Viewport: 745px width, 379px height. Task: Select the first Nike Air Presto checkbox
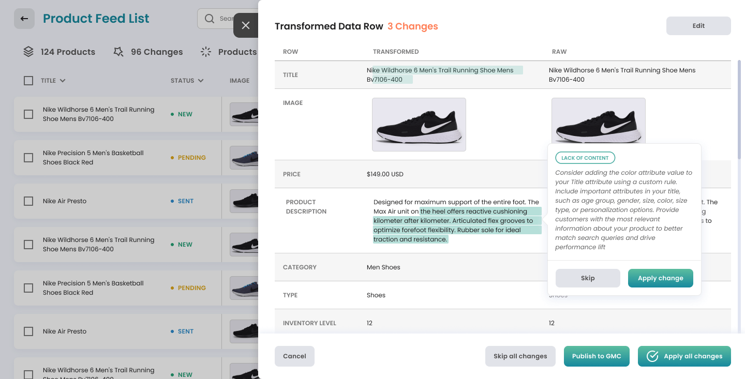click(28, 201)
